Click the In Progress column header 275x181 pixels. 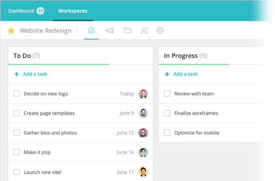click(x=185, y=56)
